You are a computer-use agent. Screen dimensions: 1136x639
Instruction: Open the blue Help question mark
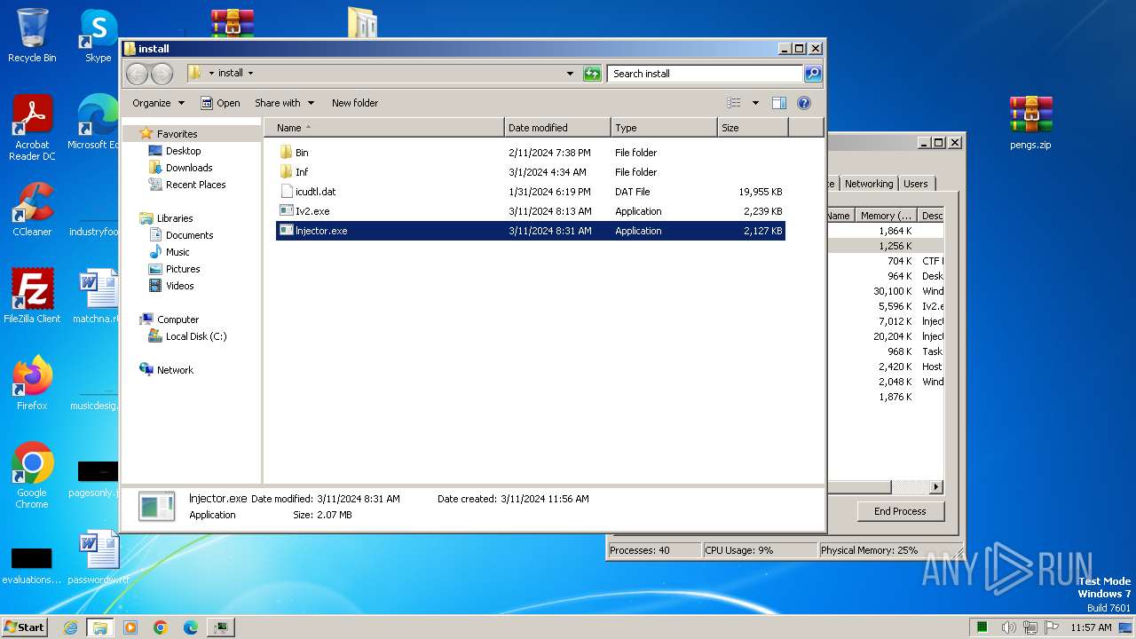pos(804,103)
